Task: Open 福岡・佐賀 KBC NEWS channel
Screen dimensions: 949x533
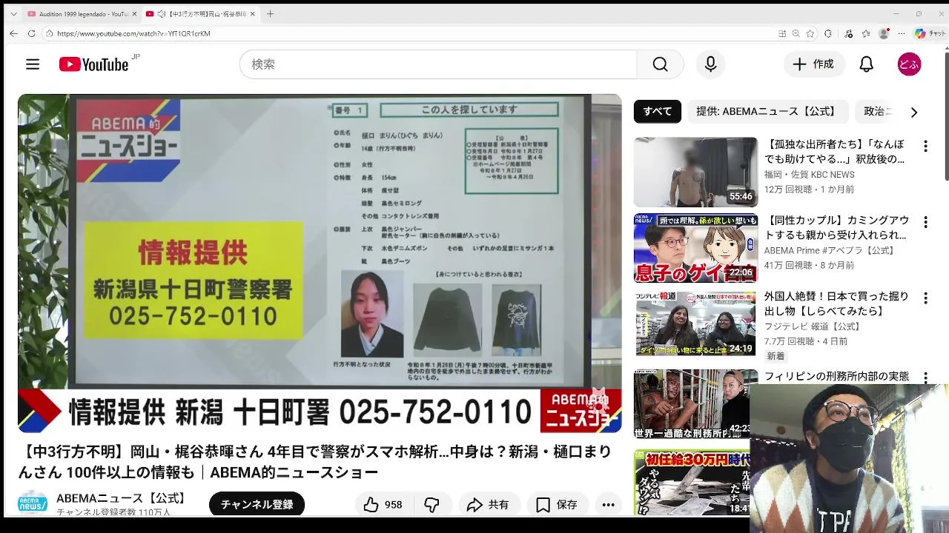Action: pos(809,175)
